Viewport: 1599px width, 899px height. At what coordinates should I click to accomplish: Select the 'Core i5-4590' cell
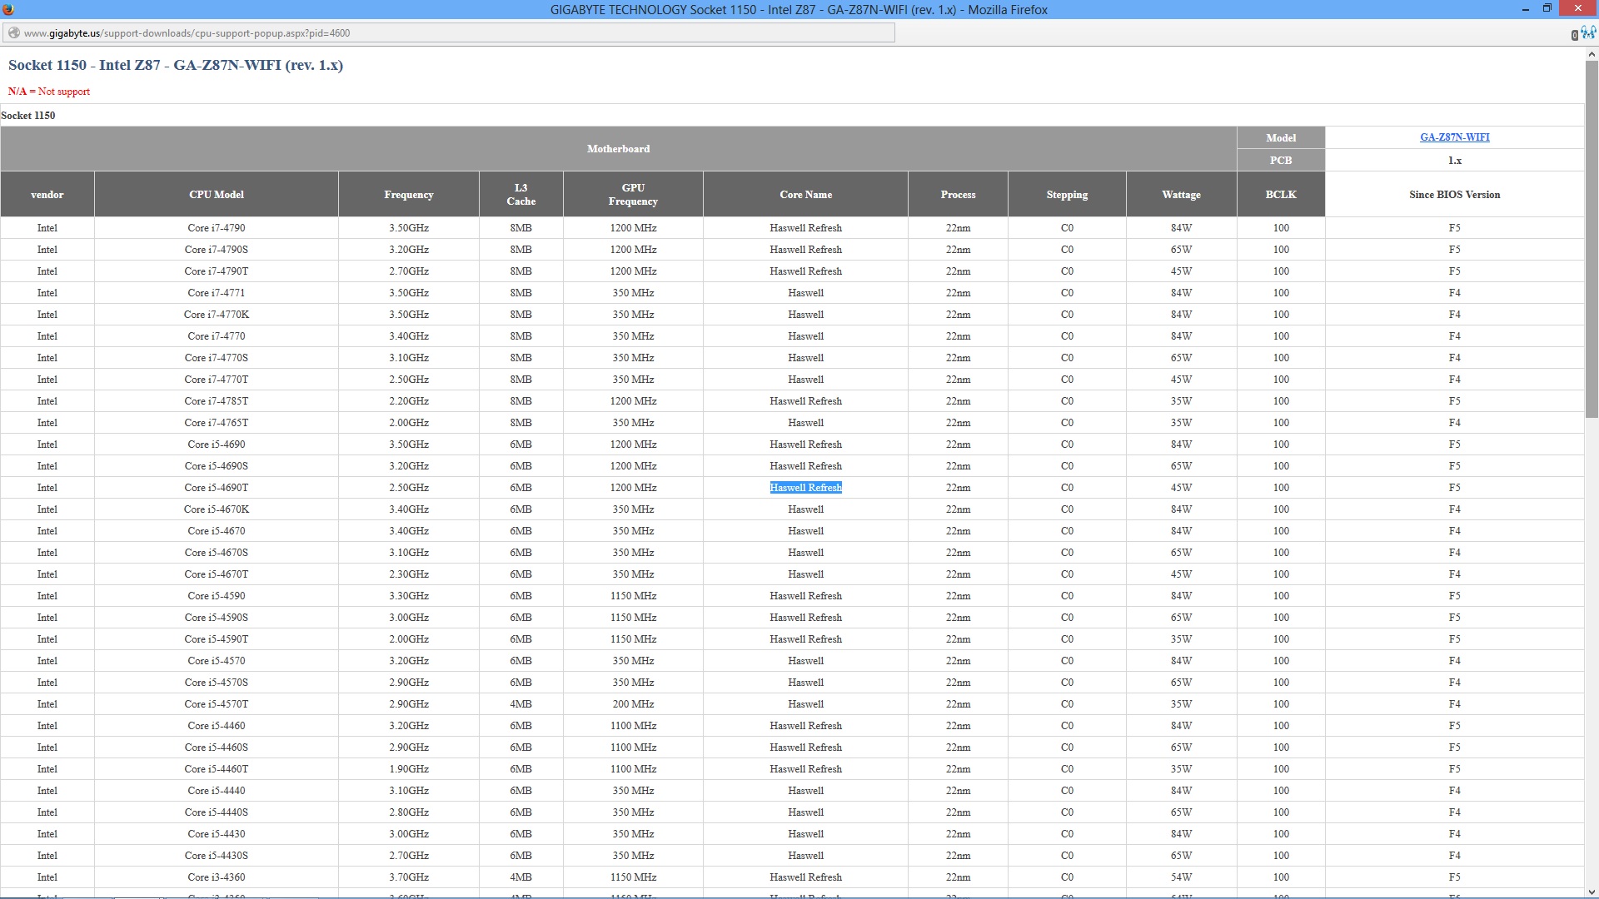(217, 596)
